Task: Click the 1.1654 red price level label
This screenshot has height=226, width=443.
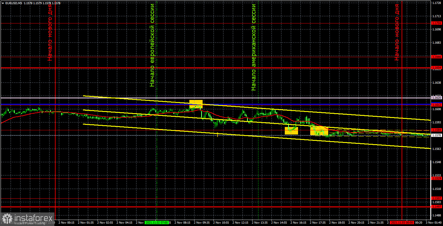Action: (x=437, y=68)
